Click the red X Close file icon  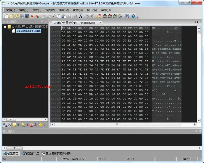32,16
